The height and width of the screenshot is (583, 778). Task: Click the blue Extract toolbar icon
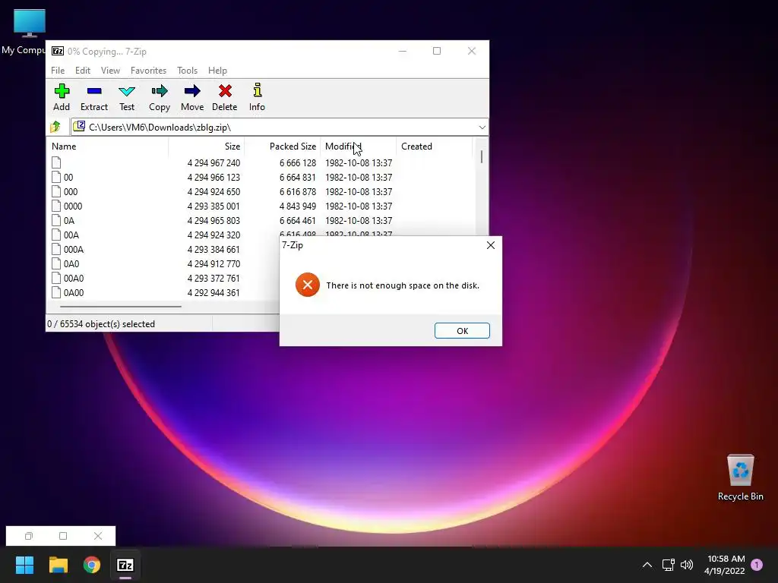click(x=93, y=91)
